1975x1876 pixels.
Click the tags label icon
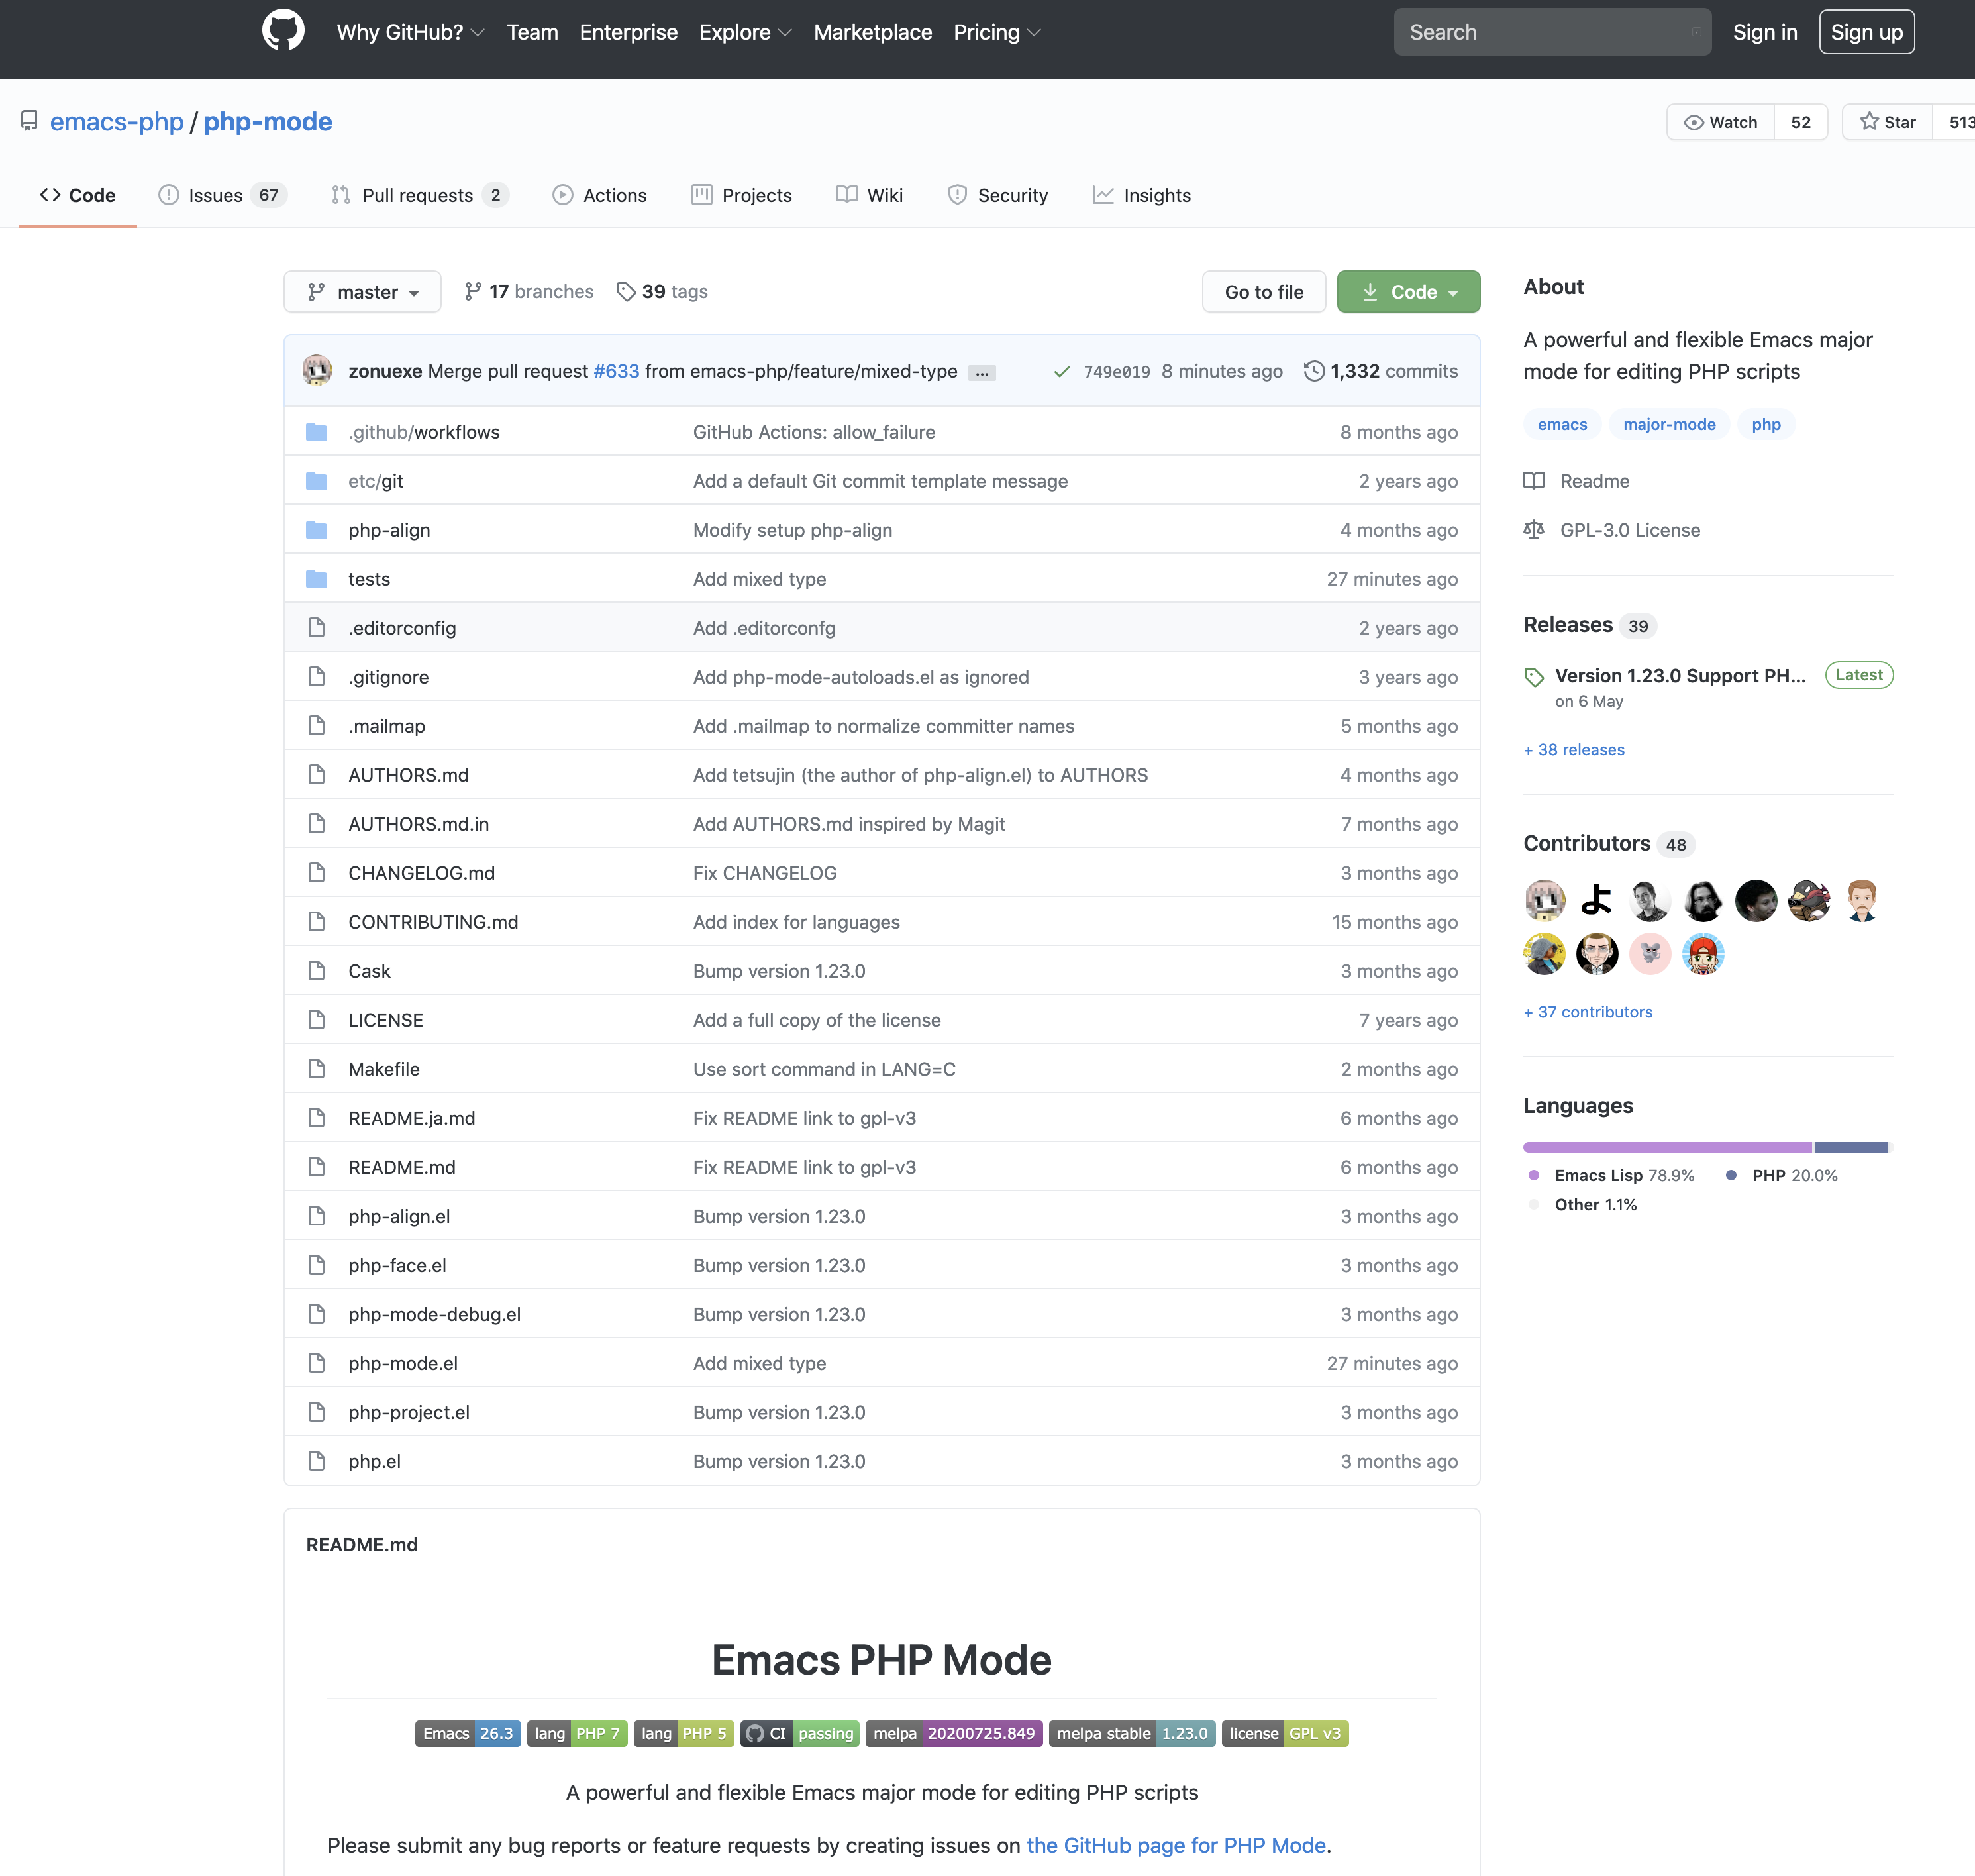626,292
